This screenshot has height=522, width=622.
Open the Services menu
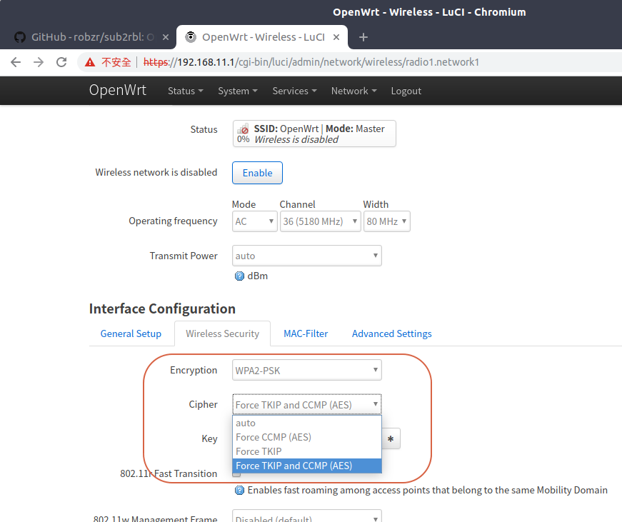coord(294,91)
